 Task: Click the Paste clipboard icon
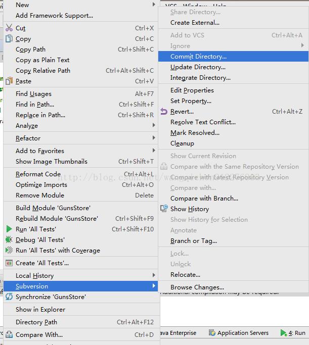point(9,81)
